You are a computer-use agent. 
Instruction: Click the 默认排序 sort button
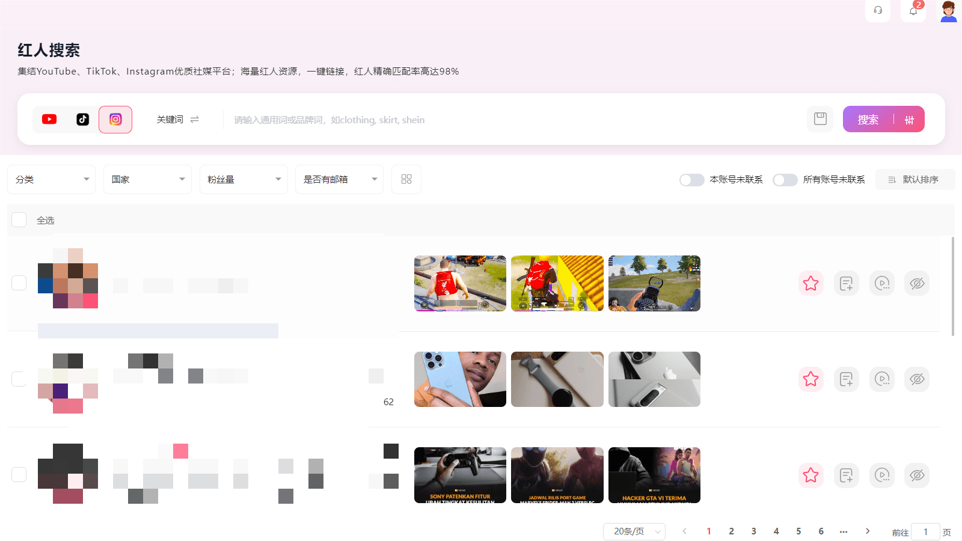[x=915, y=180]
